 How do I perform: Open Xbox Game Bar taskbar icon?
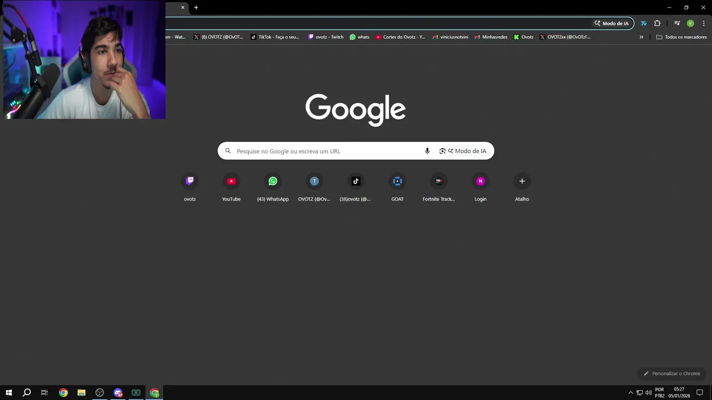pyautogui.click(x=136, y=393)
